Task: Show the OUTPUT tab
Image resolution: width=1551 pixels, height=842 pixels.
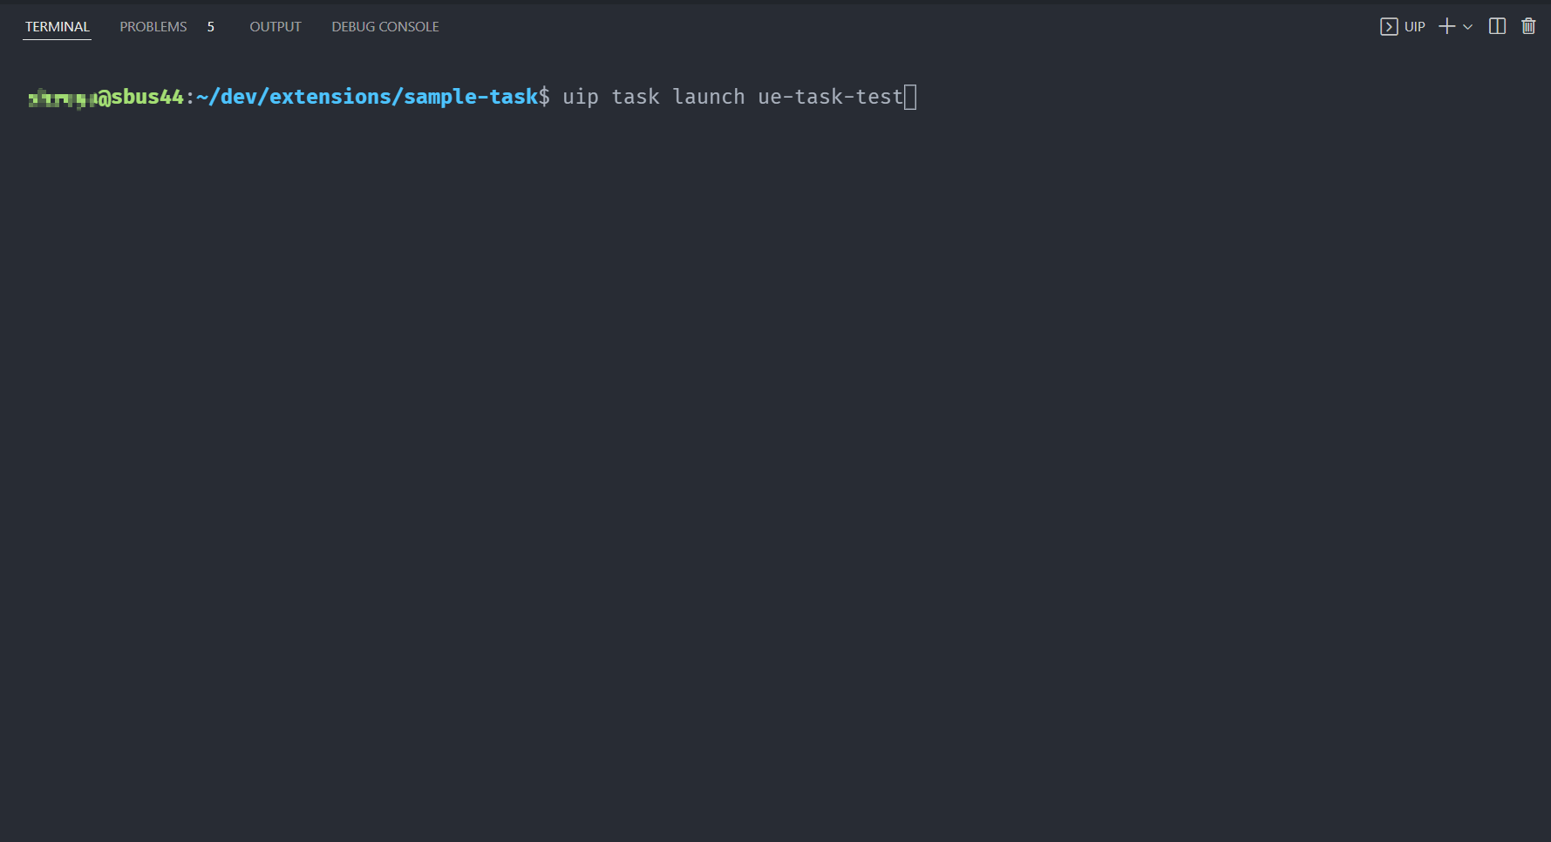Action: (276, 27)
